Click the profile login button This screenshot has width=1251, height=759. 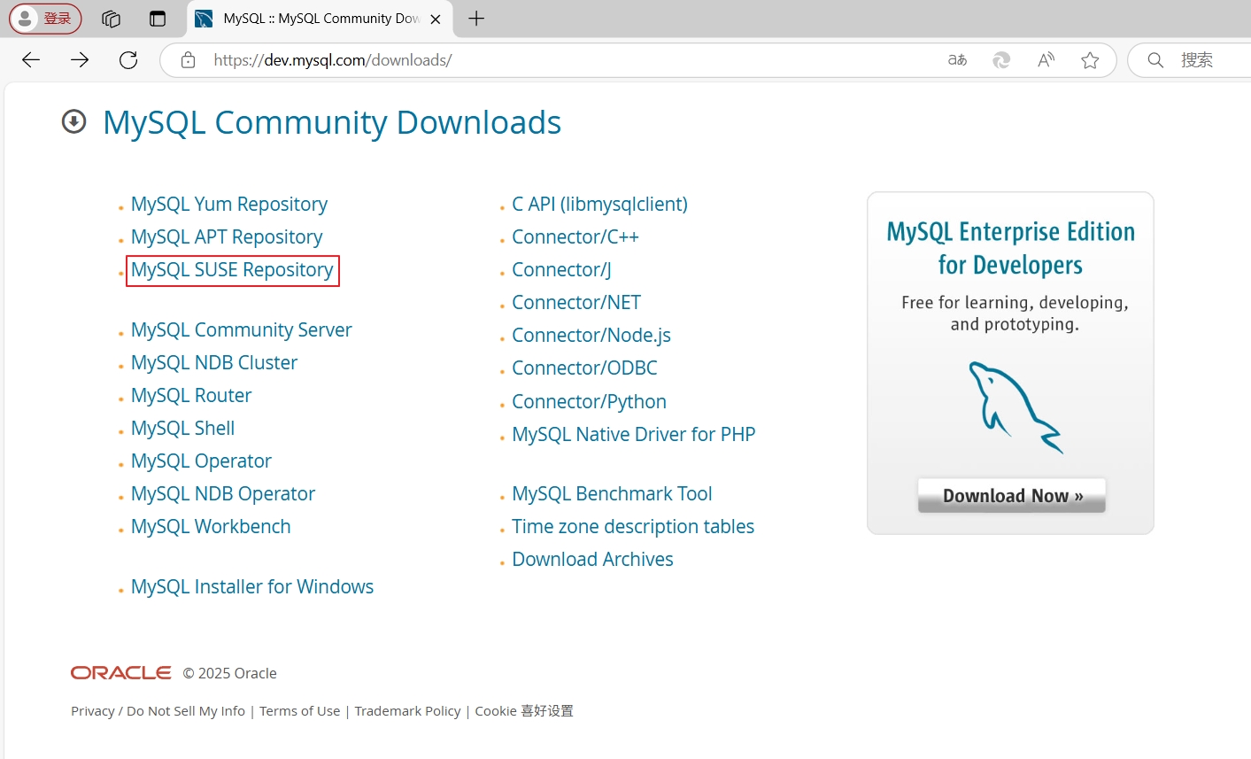click(45, 19)
